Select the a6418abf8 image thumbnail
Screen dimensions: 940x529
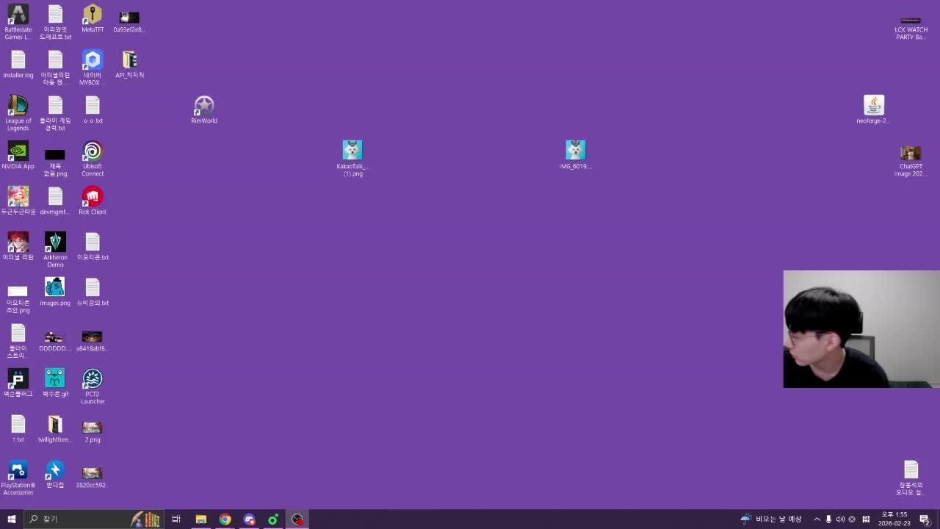coord(93,340)
